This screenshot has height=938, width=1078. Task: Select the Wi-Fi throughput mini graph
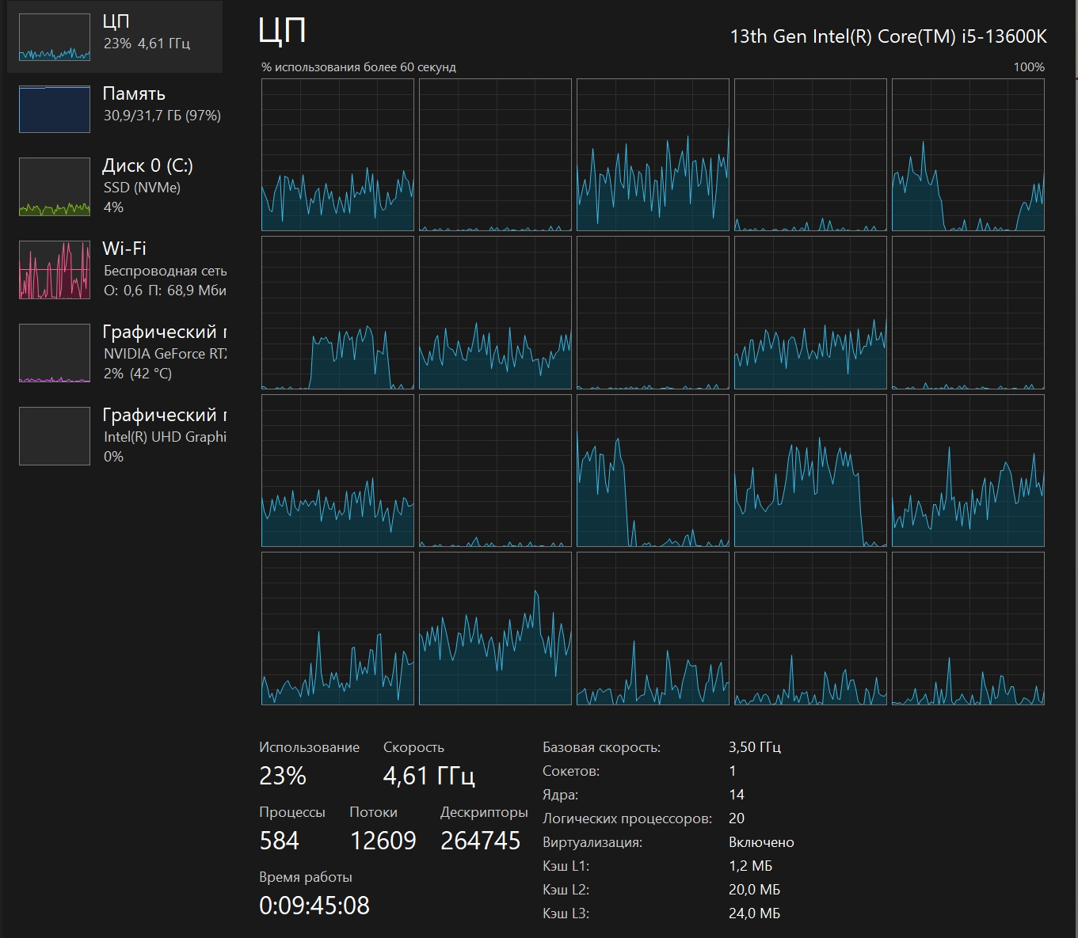55,270
